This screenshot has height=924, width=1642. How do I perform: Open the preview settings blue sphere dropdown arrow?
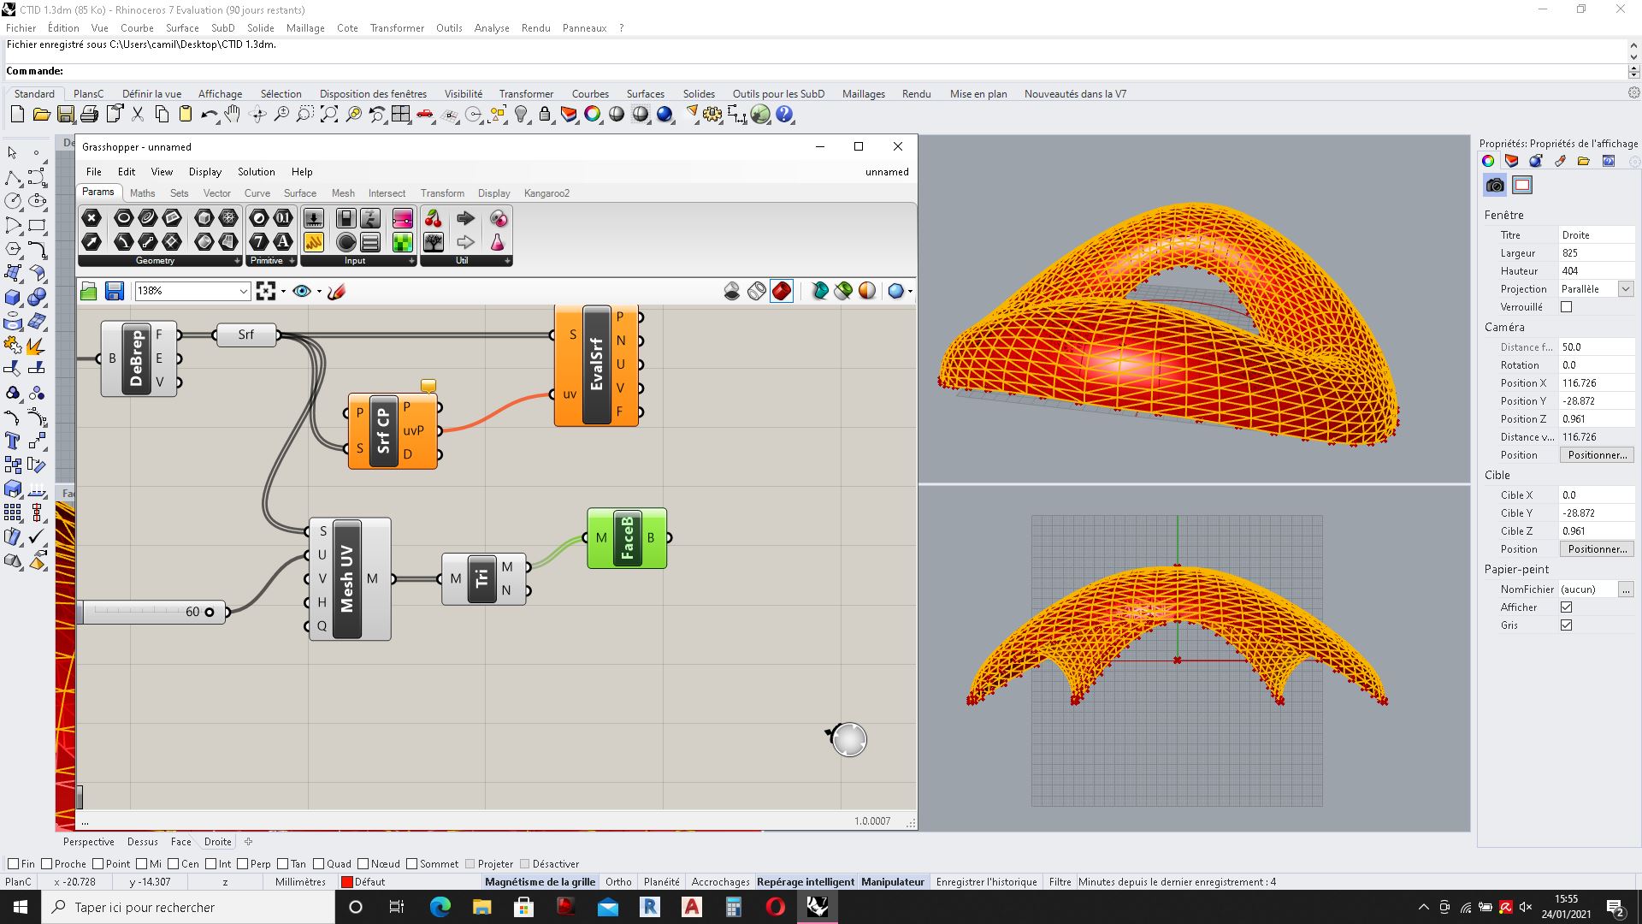pos(910,292)
